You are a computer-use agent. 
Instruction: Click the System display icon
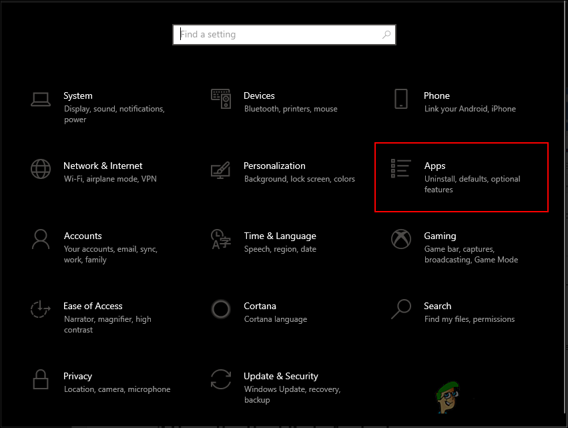pos(41,98)
